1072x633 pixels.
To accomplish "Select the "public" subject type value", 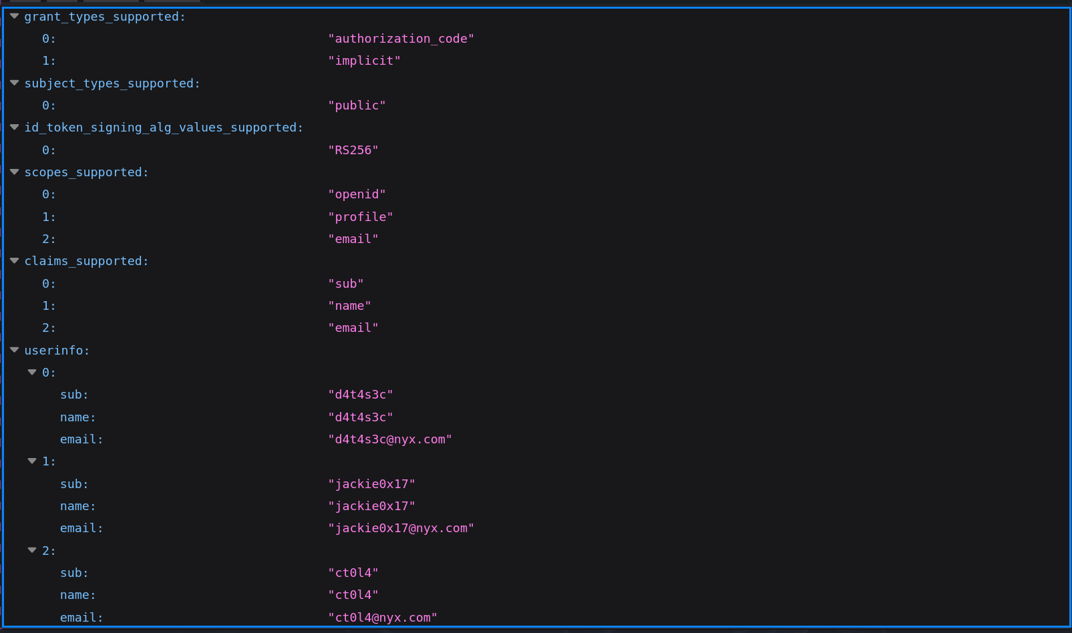I will pyautogui.click(x=357, y=105).
